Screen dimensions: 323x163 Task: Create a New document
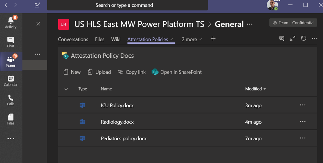72,72
